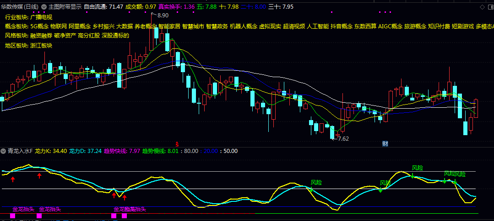Select the 真实换手: 1.36 value
Viewport: 494px width, 221px height.
pos(176,6)
